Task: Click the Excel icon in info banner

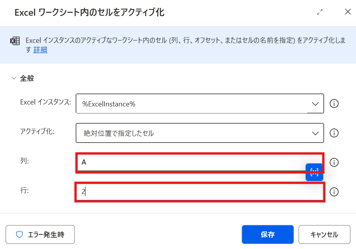Action: click(x=15, y=41)
